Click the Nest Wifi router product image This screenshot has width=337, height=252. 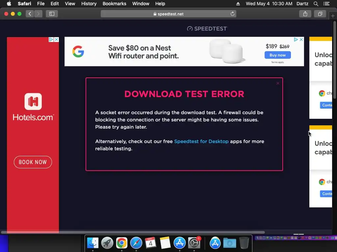227,51
